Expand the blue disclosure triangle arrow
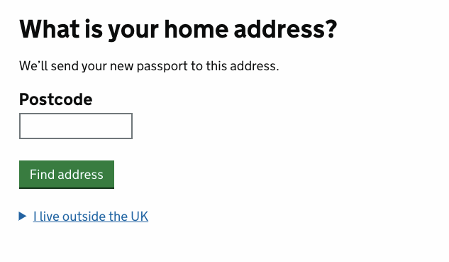The height and width of the screenshot is (262, 449). pos(22,216)
